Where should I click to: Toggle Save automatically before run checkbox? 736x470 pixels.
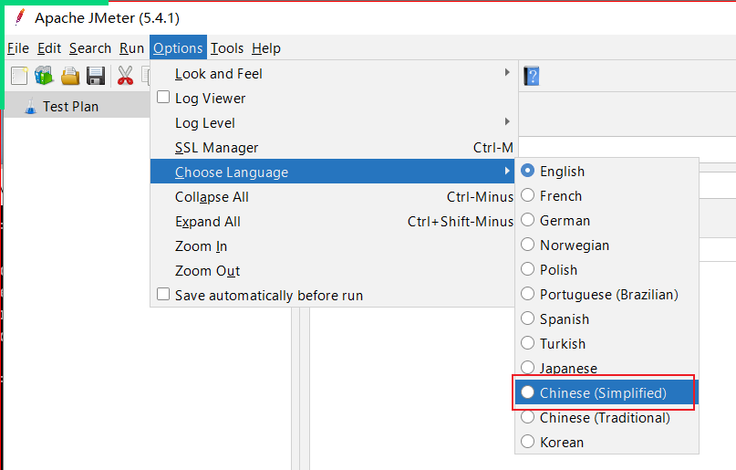(164, 295)
